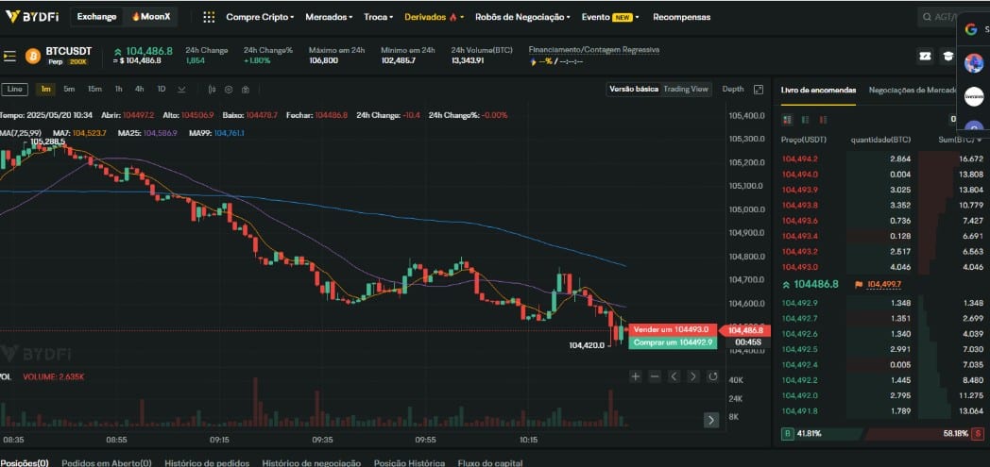Screen dimensions: 990x467
Task: Switch chart to Line mode
Action: (14, 90)
